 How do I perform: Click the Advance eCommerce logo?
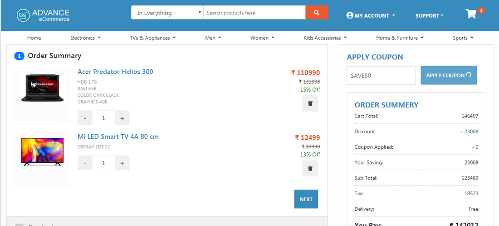pos(43,15)
